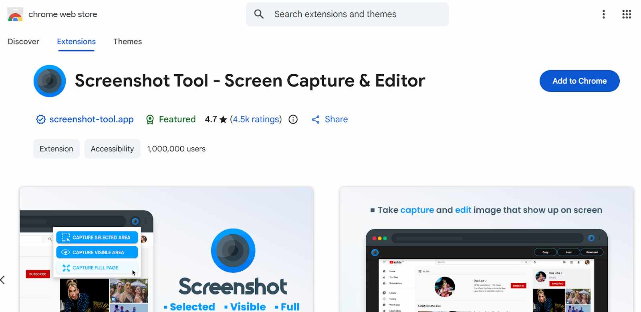Select the Extensions tab
Screen dimensions: 641x312
pyautogui.click(x=76, y=42)
